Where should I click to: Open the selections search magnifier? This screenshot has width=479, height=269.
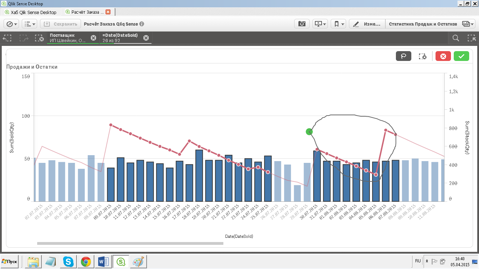tap(456, 38)
